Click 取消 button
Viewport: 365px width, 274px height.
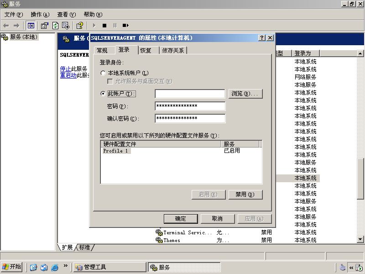tap(218, 219)
